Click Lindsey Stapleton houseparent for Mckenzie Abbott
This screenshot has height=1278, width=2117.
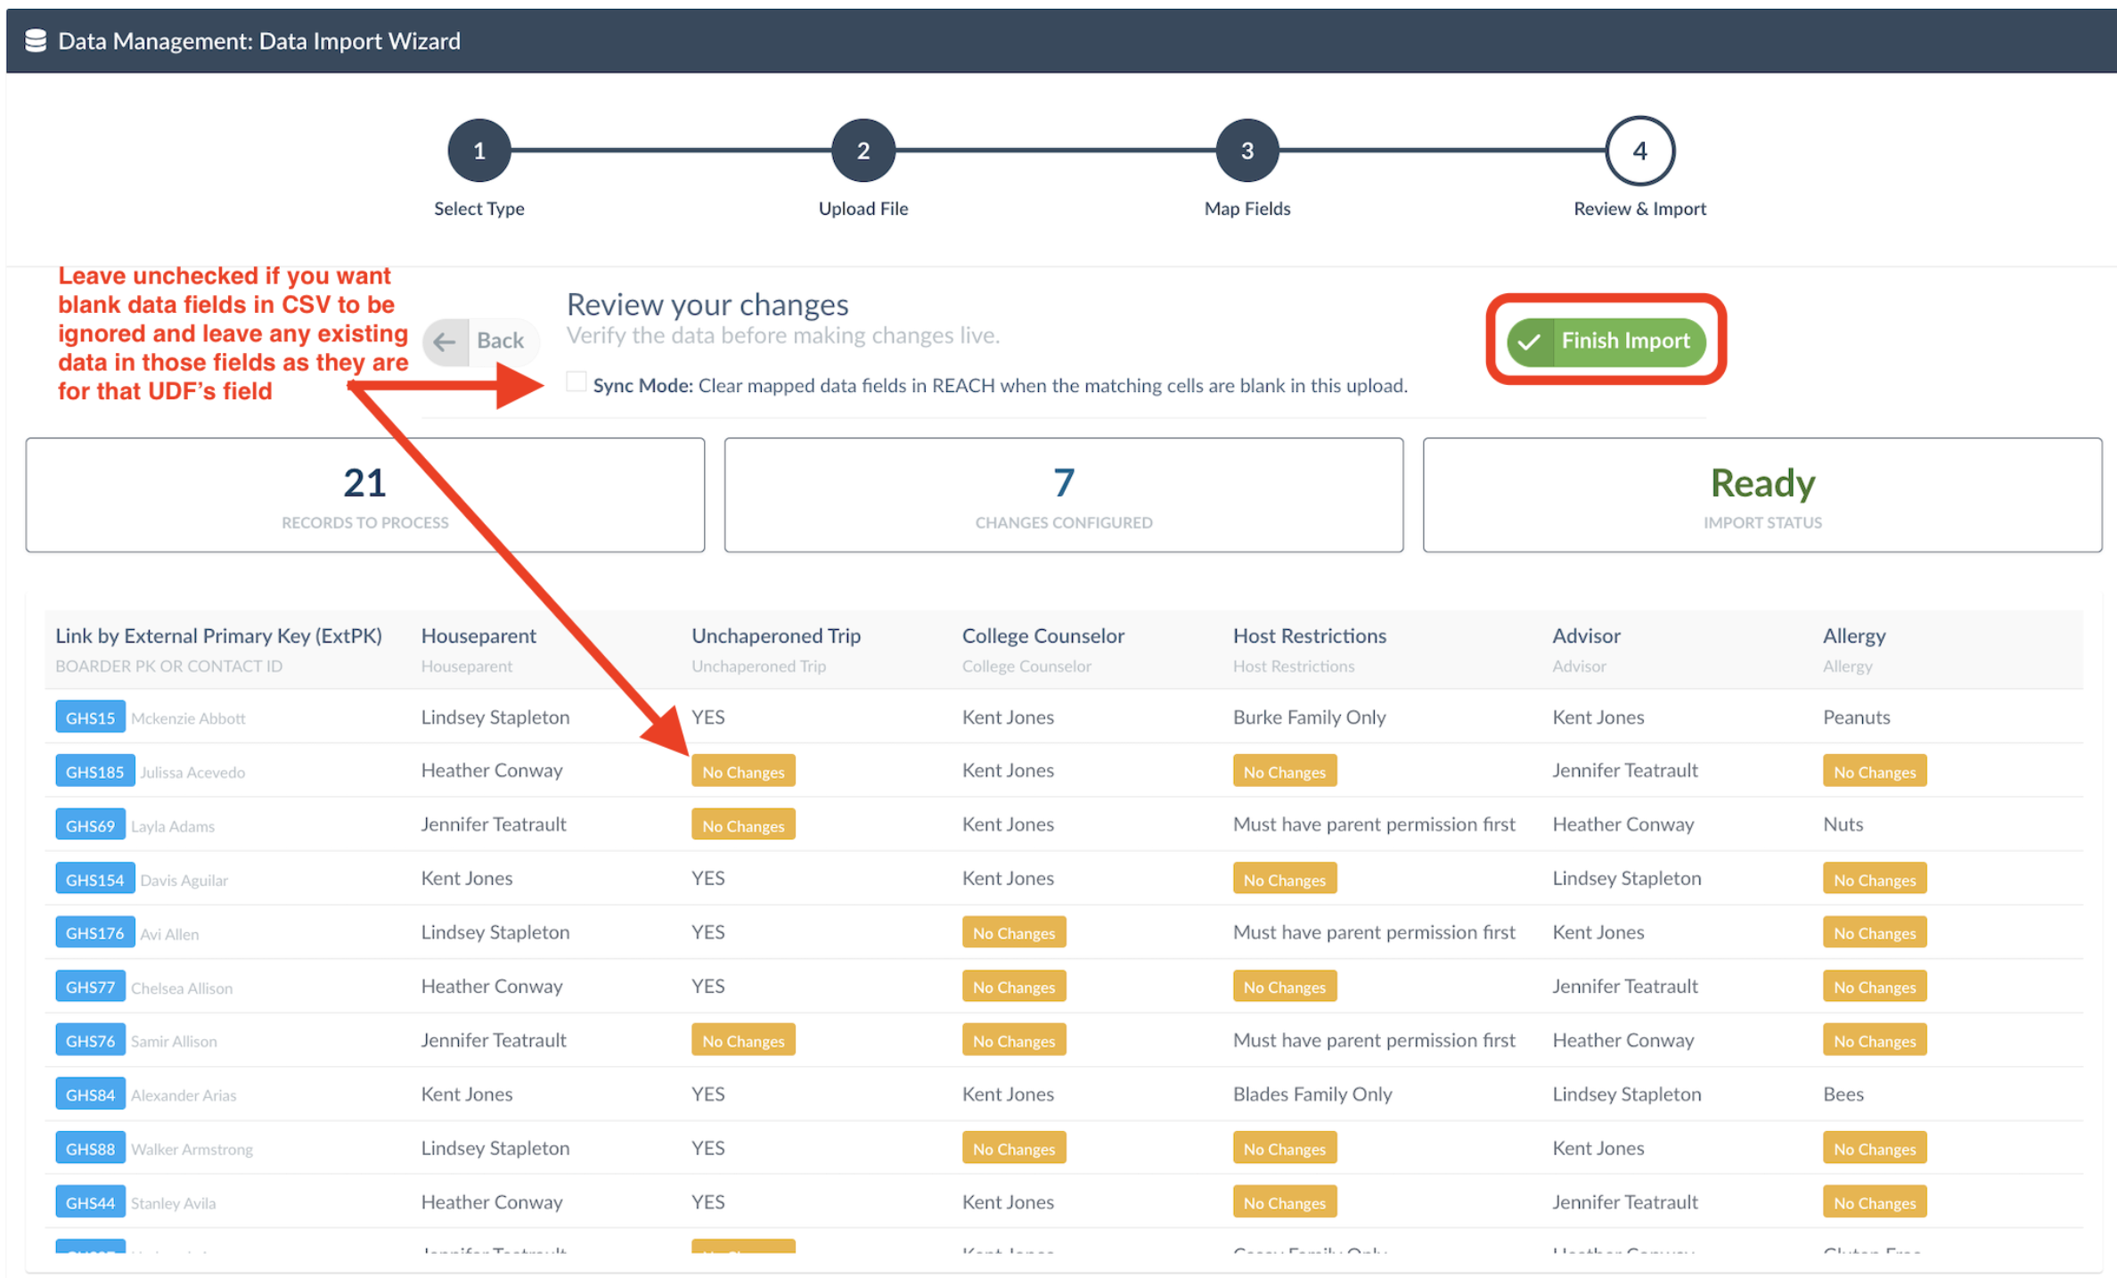pyautogui.click(x=495, y=717)
